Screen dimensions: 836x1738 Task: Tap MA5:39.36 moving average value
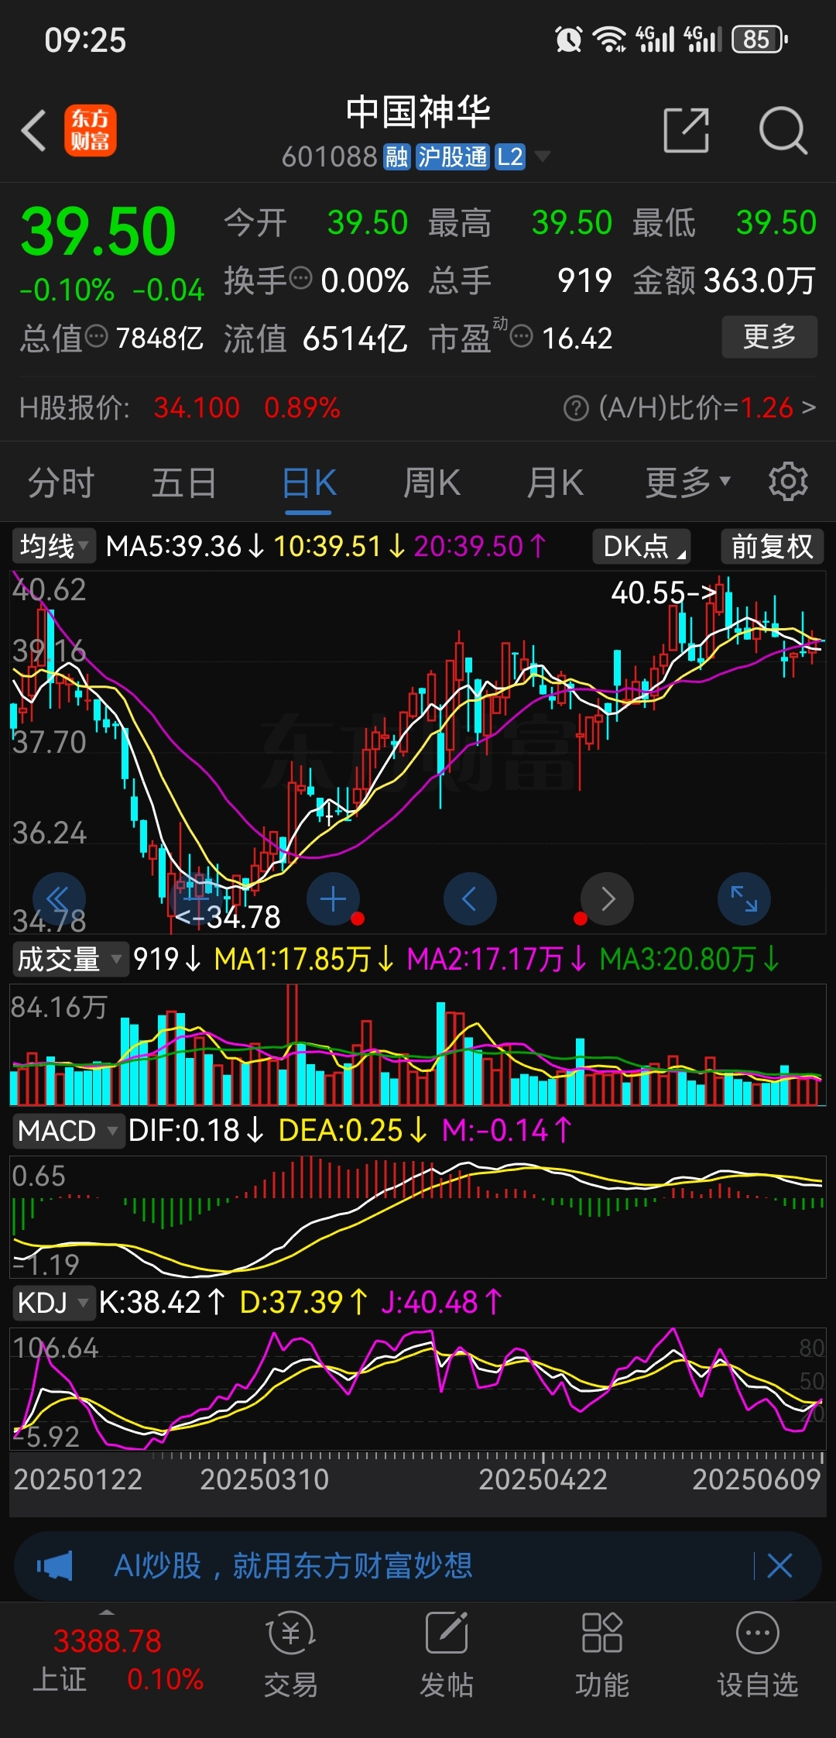[185, 546]
